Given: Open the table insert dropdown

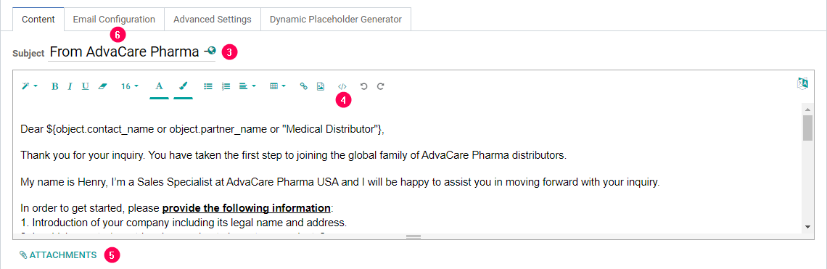Looking at the screenshot, I should [278, 86].
